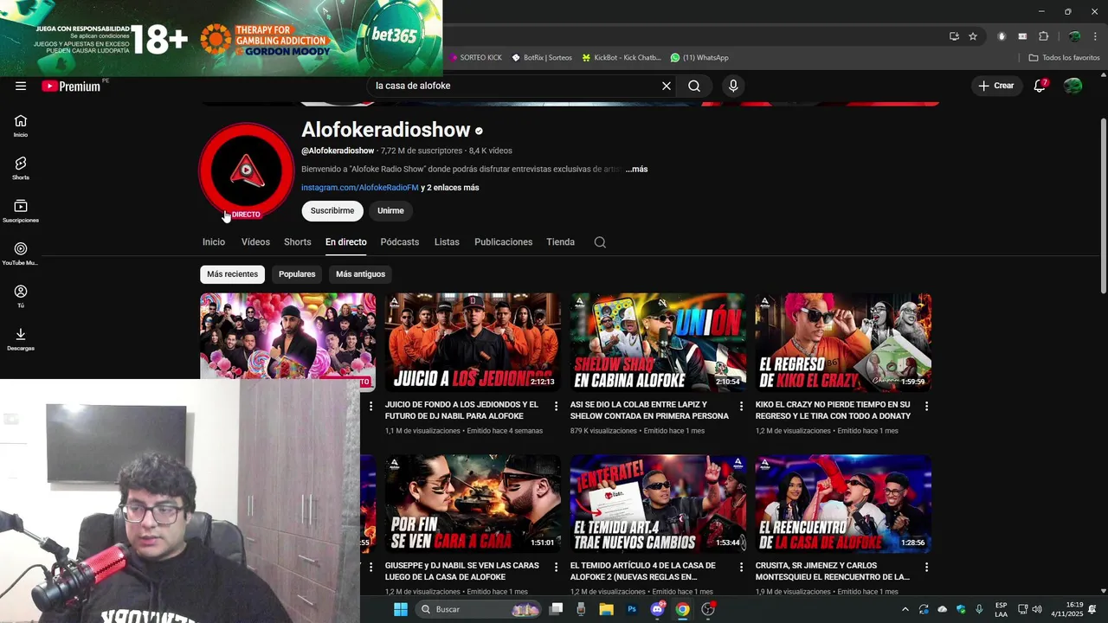Select the Más antiguos filter chip
This screenshot has width=1108, height=623.
click(x=360, y=274)
